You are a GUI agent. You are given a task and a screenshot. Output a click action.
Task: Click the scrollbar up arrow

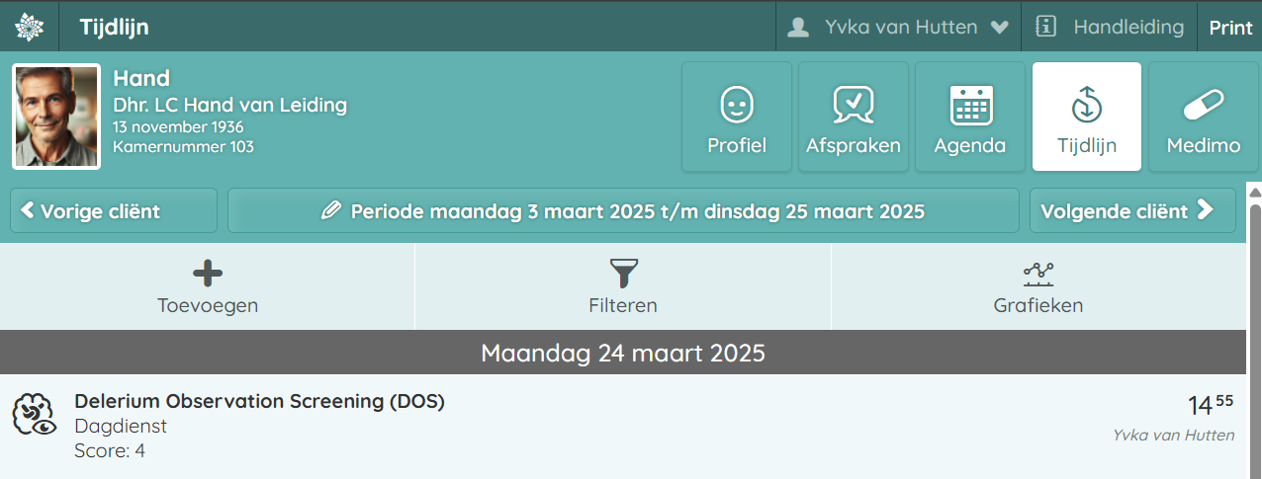[x=1254, y=192]
